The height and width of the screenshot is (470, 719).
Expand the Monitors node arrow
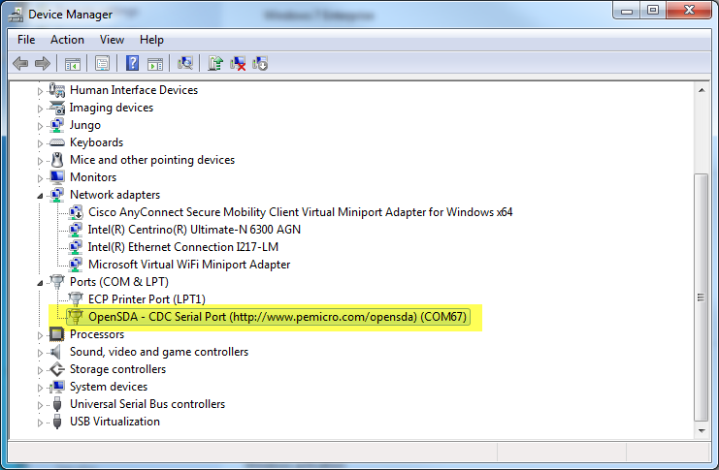(40, 178)
